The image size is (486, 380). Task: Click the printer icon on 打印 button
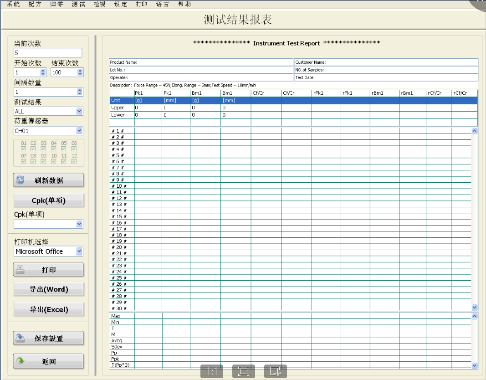[20, 270]
